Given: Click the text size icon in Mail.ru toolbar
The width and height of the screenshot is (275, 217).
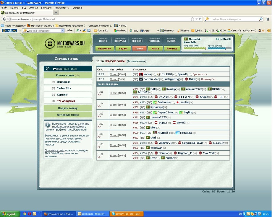Looking at the screenshot, I should point(78,30).
